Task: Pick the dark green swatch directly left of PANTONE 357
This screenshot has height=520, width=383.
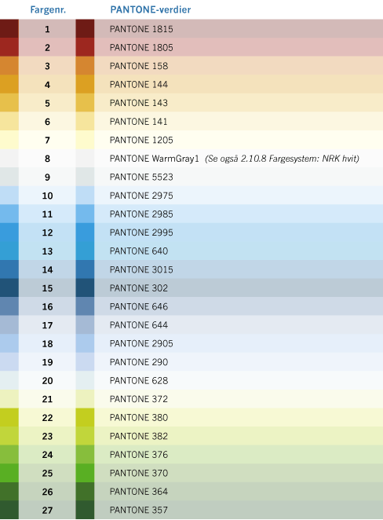Action: (85, 510)
